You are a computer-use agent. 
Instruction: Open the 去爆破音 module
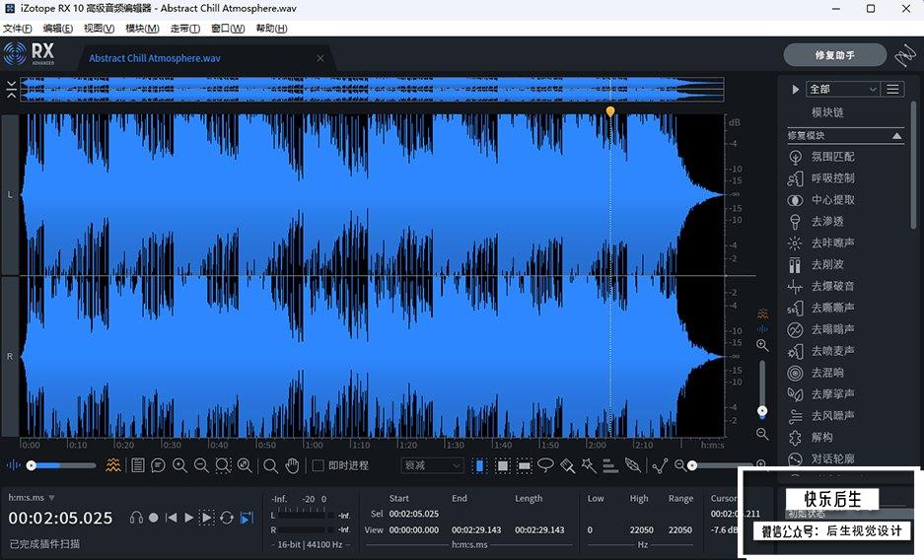pyautogui.click(x=832, y=286)
